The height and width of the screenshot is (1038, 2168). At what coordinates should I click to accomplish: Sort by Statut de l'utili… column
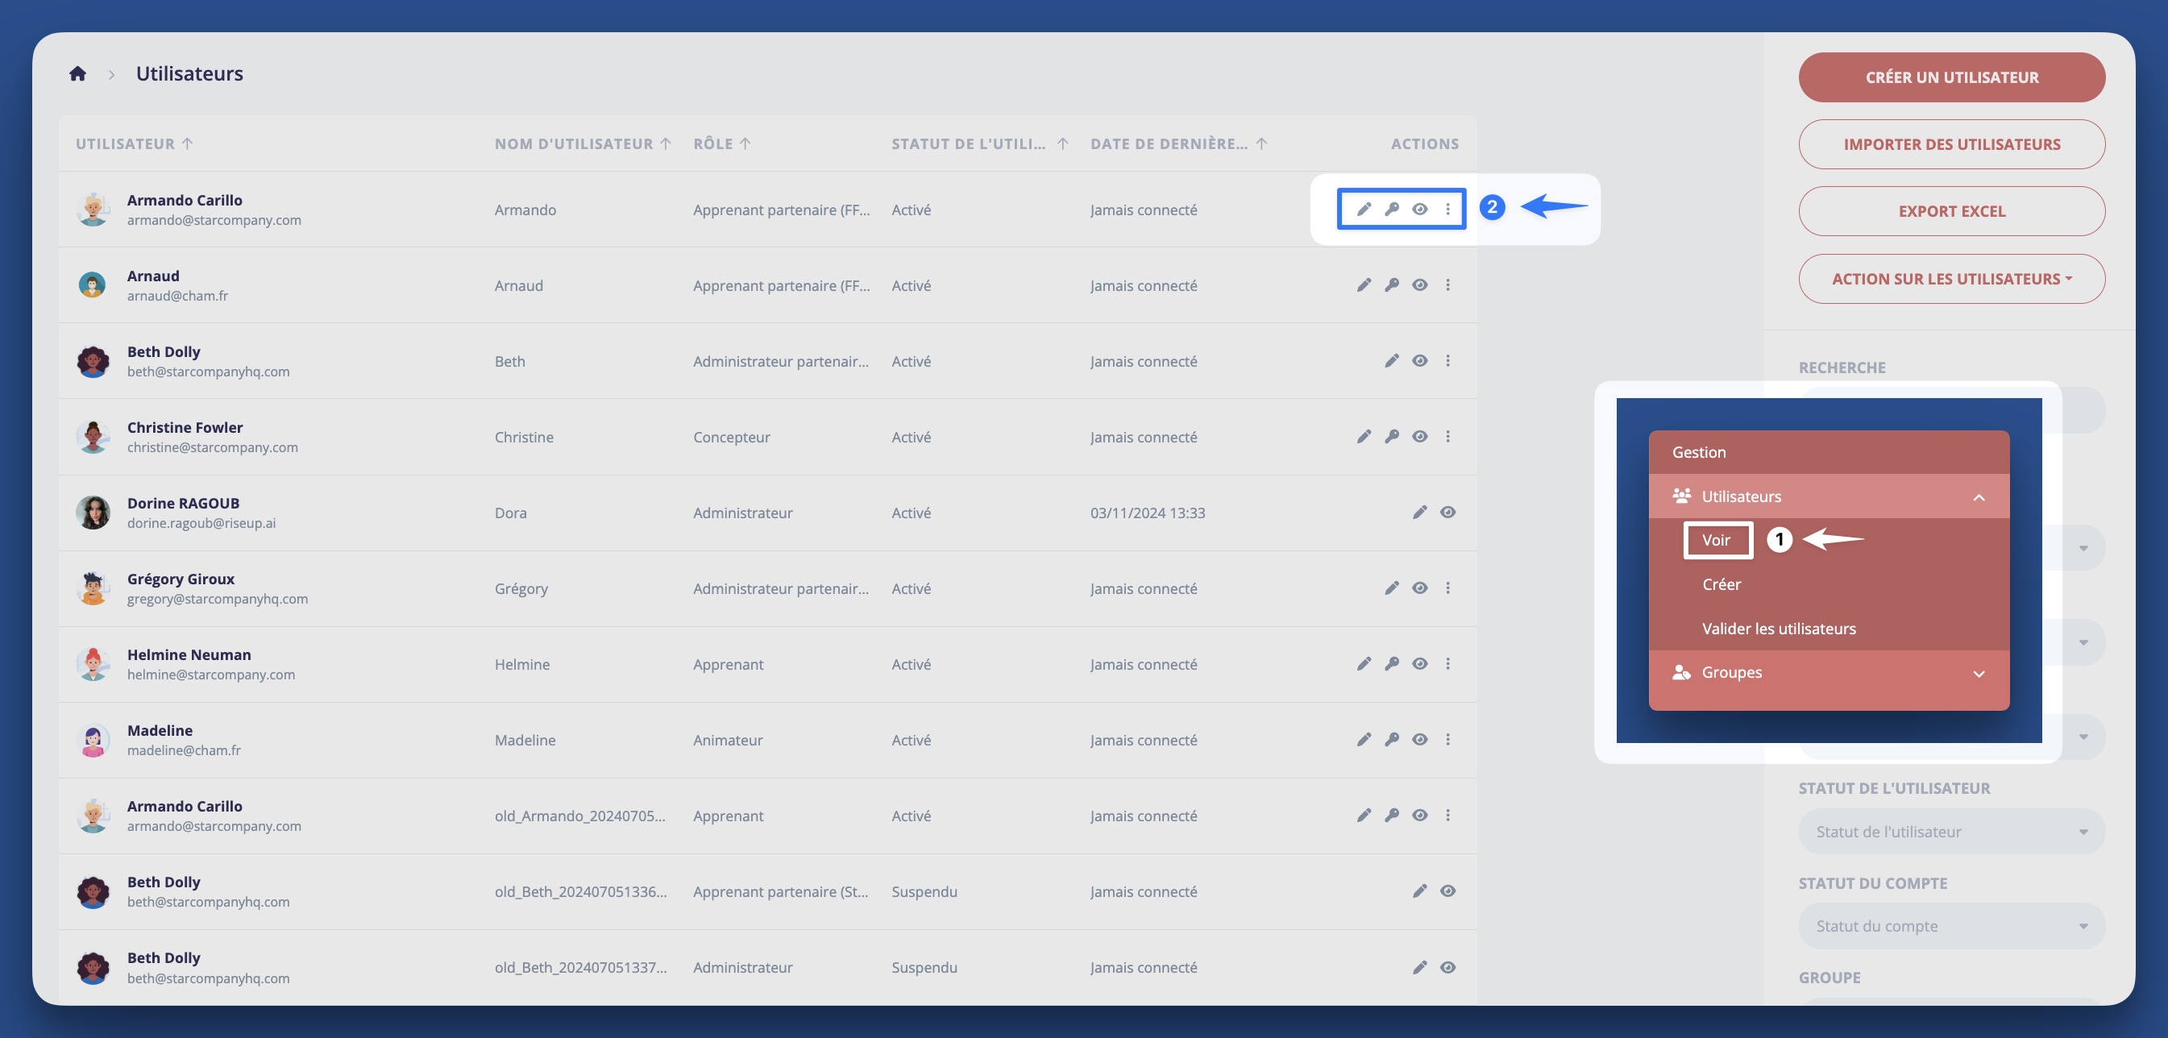[980, 144]
